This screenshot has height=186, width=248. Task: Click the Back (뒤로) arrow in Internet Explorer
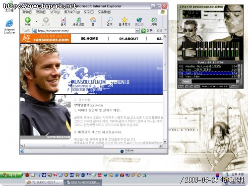pos(28,20)
